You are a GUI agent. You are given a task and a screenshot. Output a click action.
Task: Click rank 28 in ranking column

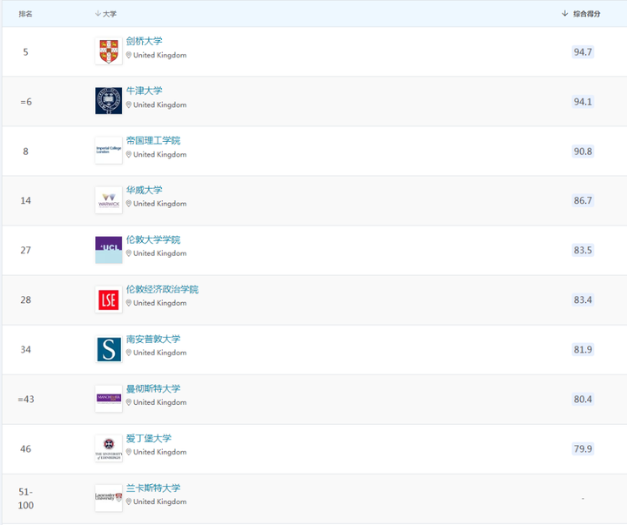point(25,300)
